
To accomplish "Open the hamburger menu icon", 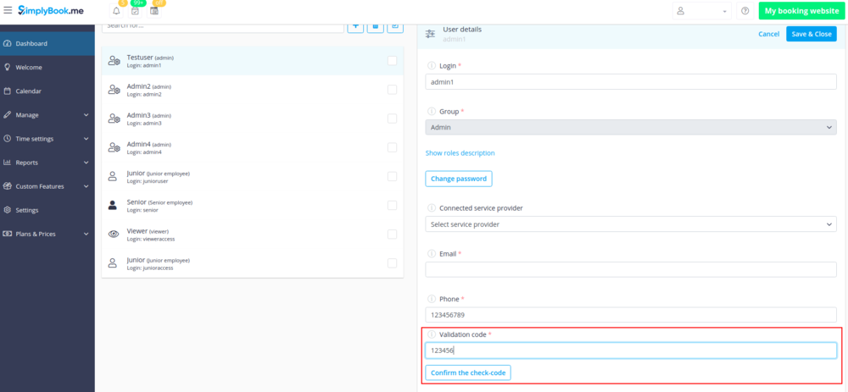I will 8,11.
